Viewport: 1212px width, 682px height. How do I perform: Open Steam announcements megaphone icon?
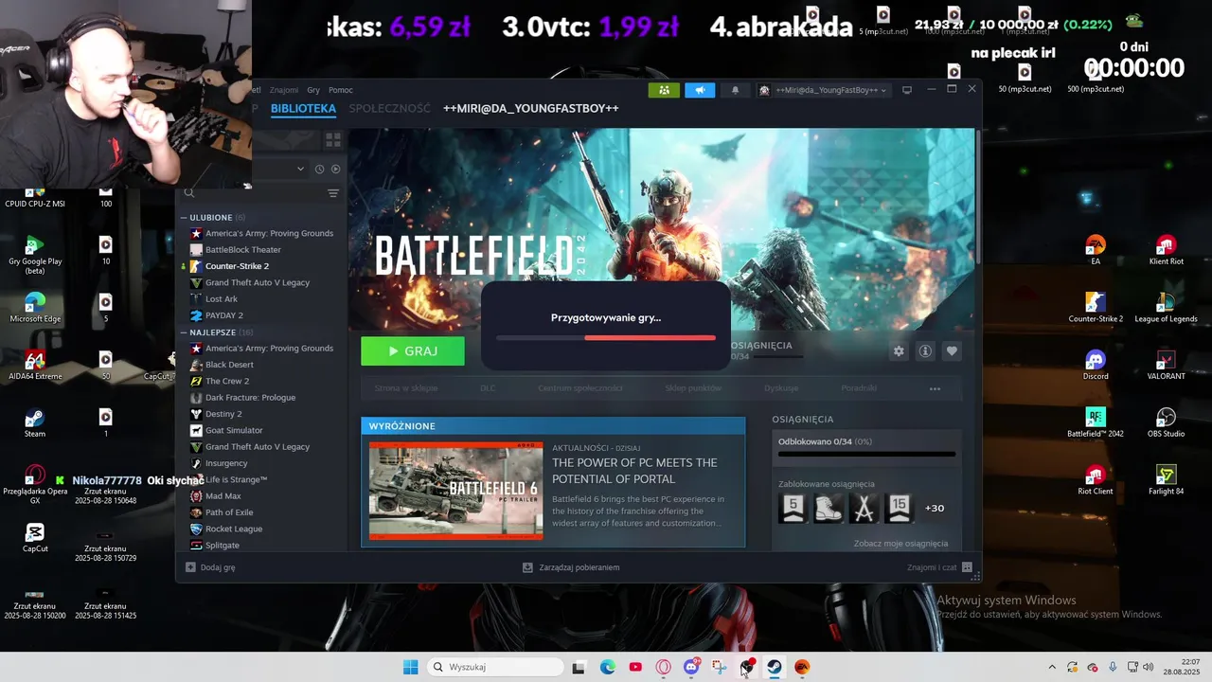[700, 90]
